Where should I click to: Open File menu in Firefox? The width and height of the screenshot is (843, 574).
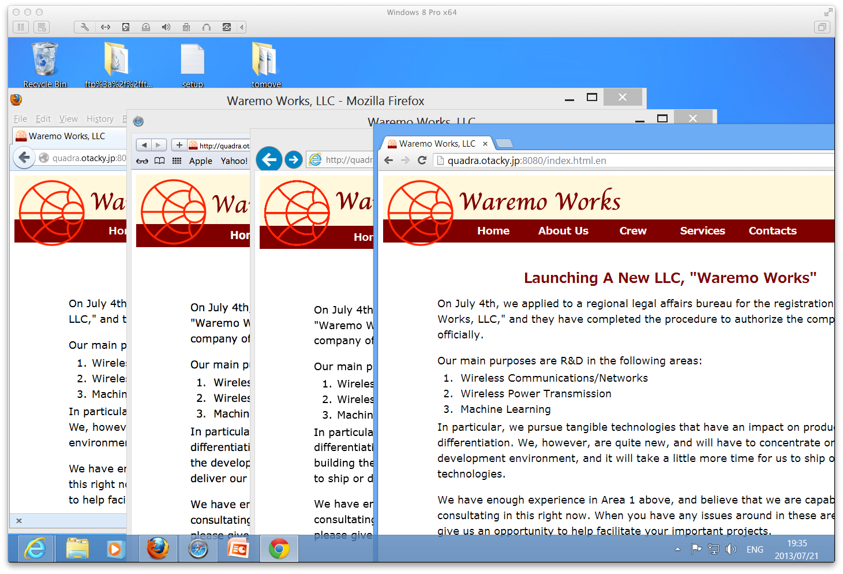[x=20, y=119]
